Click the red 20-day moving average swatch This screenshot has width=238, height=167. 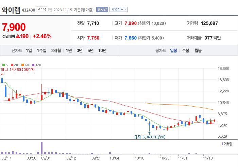(x=12, y=65)
